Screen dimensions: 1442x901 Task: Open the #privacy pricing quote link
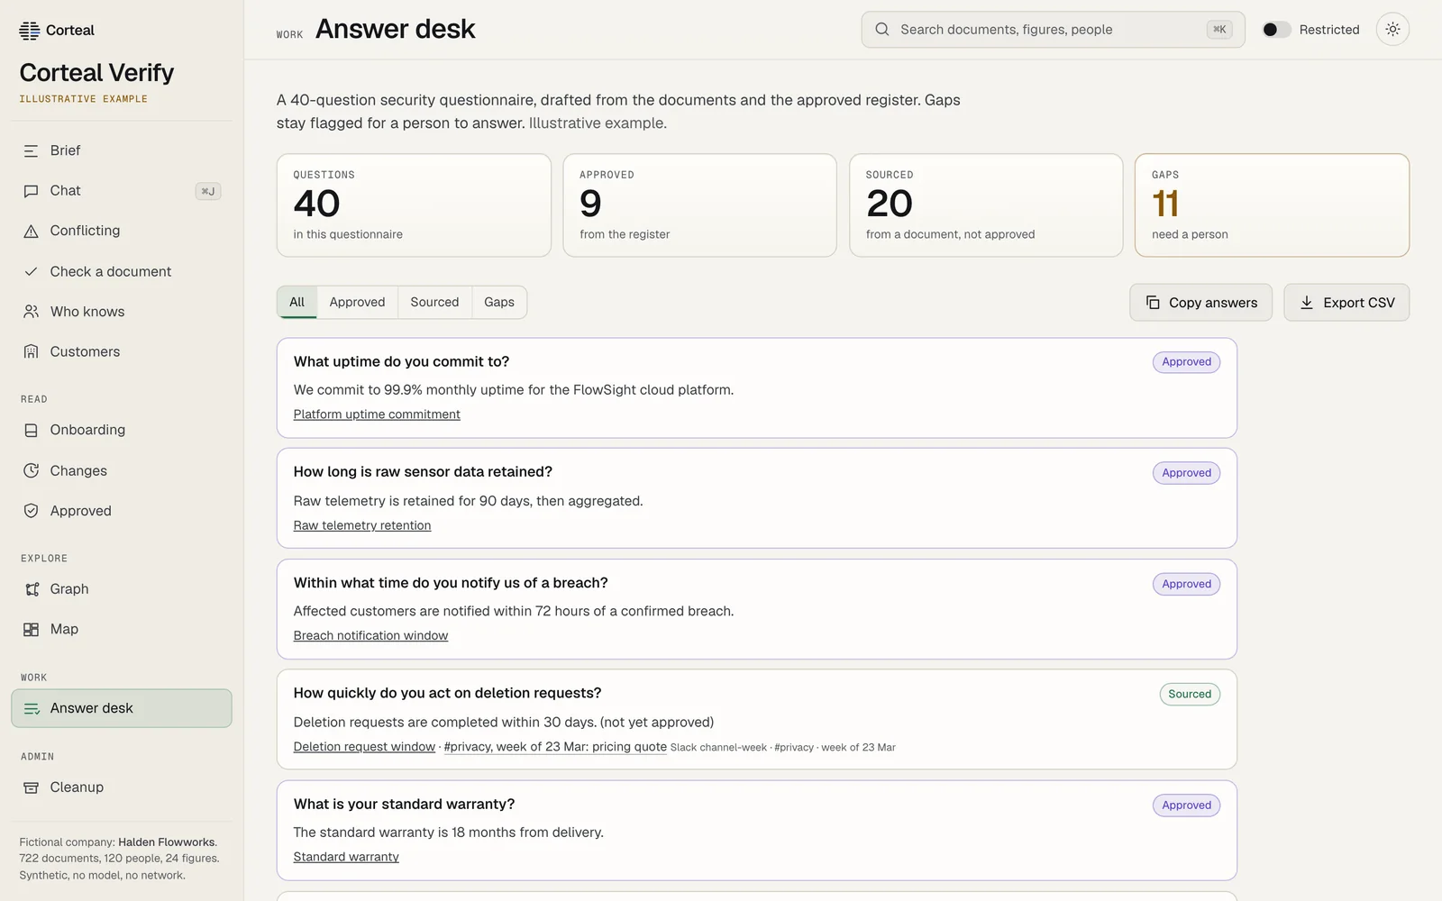point(555,747)
